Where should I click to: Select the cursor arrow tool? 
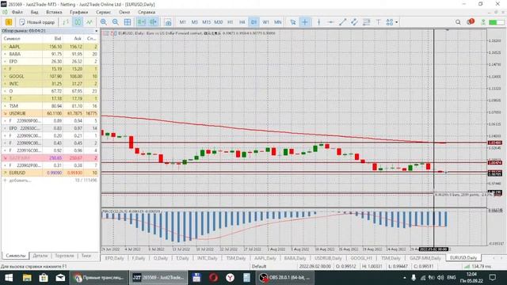pyautogui.click(x=293, y=22)
